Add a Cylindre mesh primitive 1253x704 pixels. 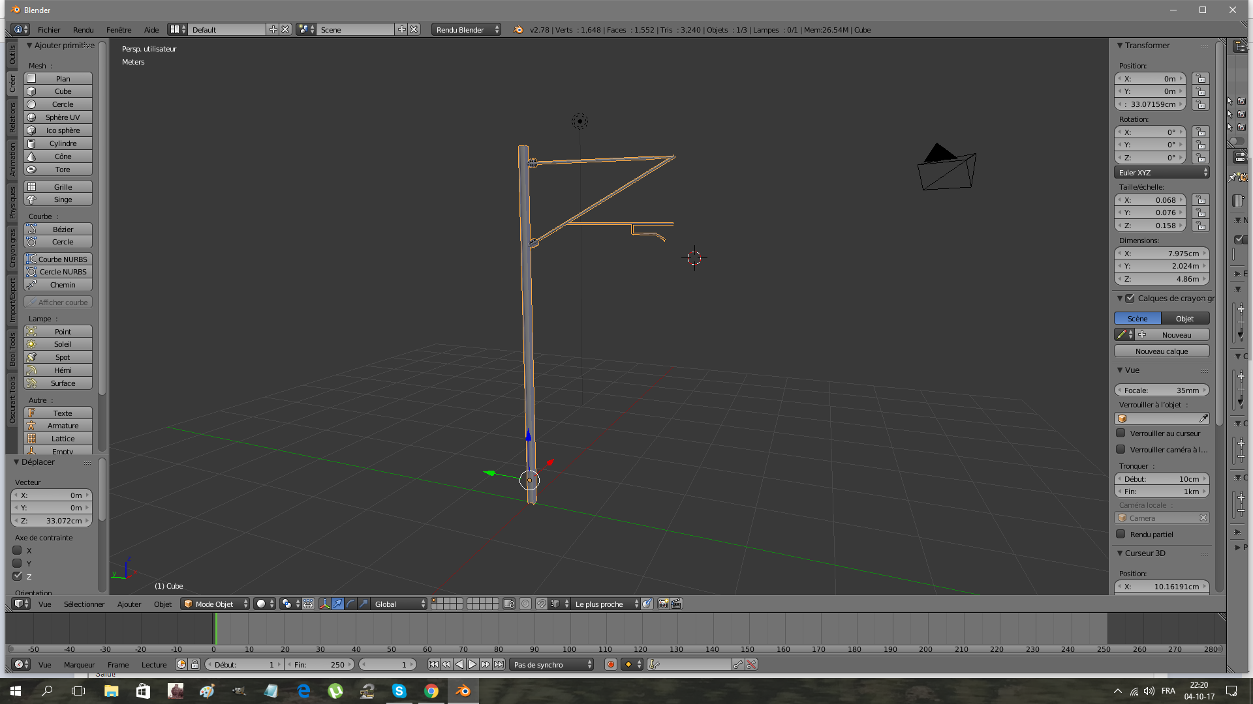(x=58, y=143)
